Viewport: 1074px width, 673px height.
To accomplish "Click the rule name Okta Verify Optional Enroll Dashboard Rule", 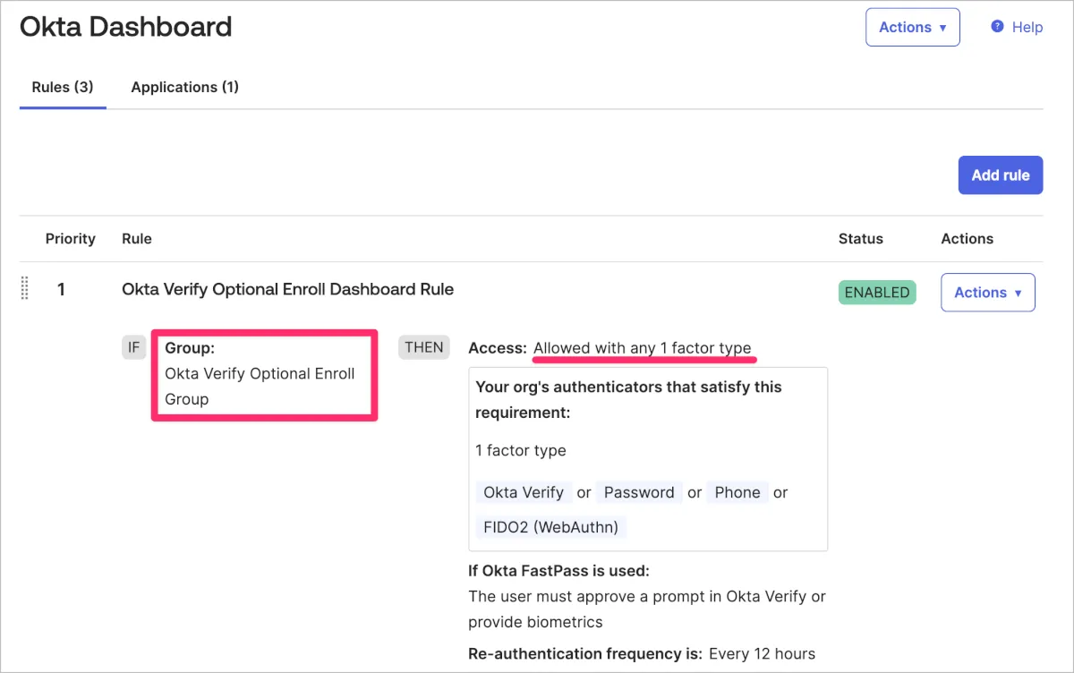I will point(287,289).
